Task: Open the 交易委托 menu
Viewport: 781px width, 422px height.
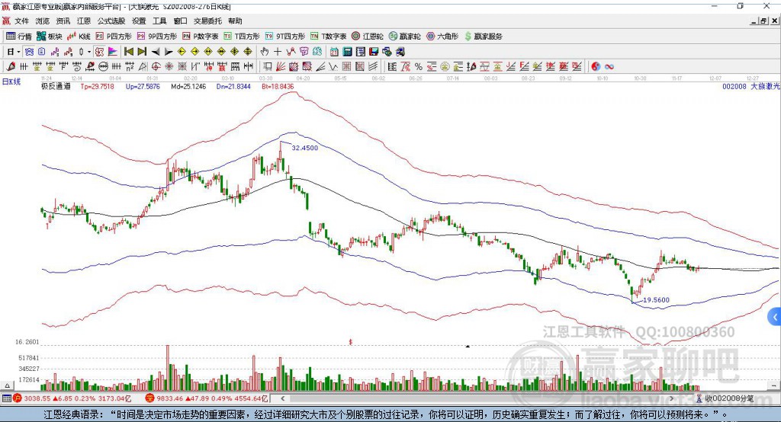Action: [x=207, y=21]
